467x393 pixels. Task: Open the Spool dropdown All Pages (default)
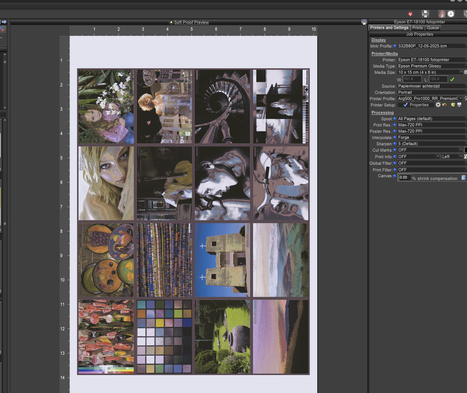[x=432, y=119]
